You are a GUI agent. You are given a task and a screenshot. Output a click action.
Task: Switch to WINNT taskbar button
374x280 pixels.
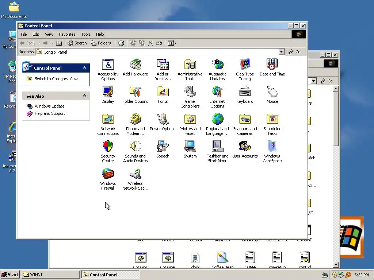coord(50,275)
